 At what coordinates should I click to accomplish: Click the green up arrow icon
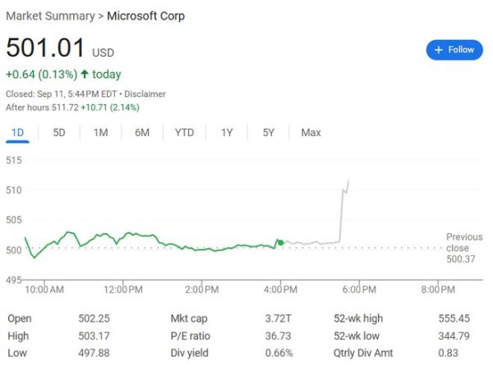coord(84,75)
